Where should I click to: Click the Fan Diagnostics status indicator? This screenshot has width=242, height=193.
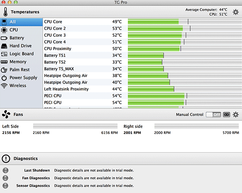[5, 178]
